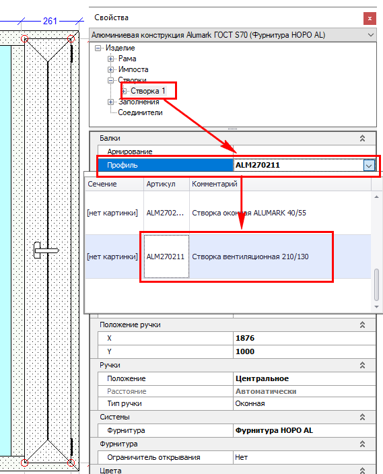The image size is (383, 474).
Task: Click the Фурнитура НОРО AL value
Action: pyautogui.click(x=304, y=430)
